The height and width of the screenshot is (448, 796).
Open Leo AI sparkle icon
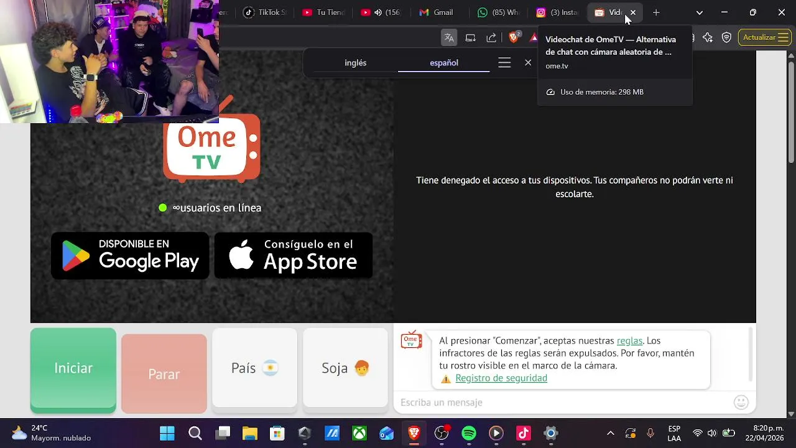click(x=708, y=38)
